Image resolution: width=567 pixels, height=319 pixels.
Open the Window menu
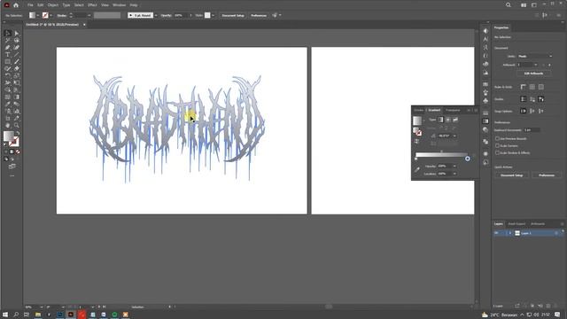pos(119,5)
